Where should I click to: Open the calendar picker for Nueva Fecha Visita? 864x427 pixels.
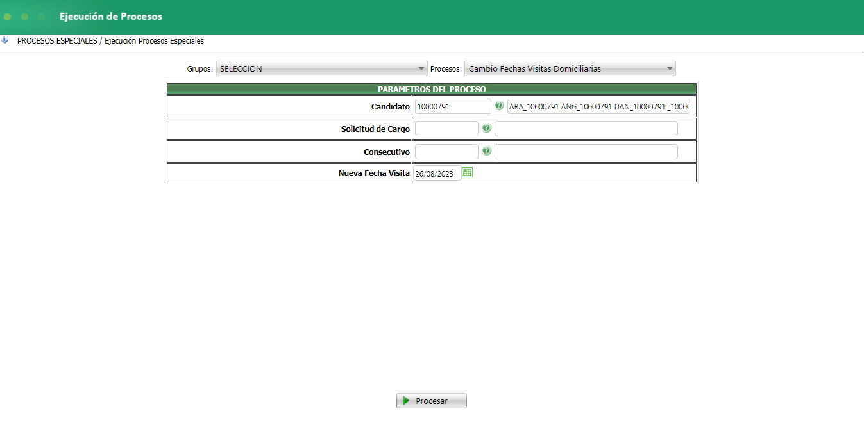[x=467, y=172]
